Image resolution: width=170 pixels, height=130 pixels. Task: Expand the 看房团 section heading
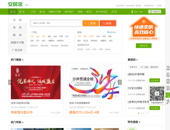133,60
